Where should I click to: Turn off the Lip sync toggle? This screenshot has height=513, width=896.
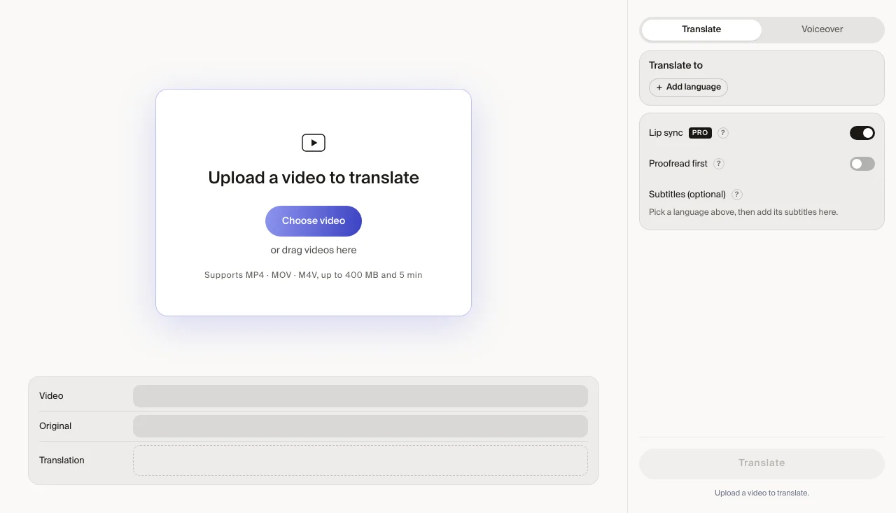point(862,133)
